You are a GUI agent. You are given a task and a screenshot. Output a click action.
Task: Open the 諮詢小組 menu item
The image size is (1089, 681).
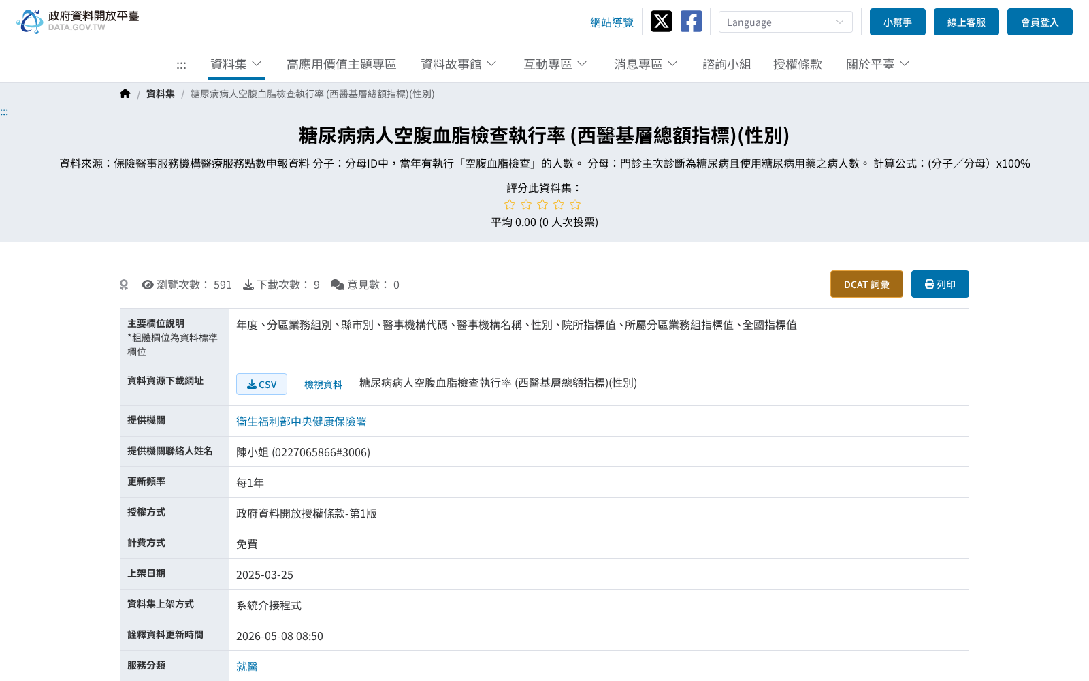[727, 64]
